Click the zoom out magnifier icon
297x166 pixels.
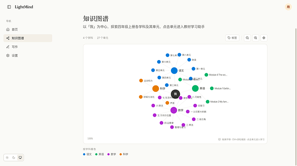(247, 38)
